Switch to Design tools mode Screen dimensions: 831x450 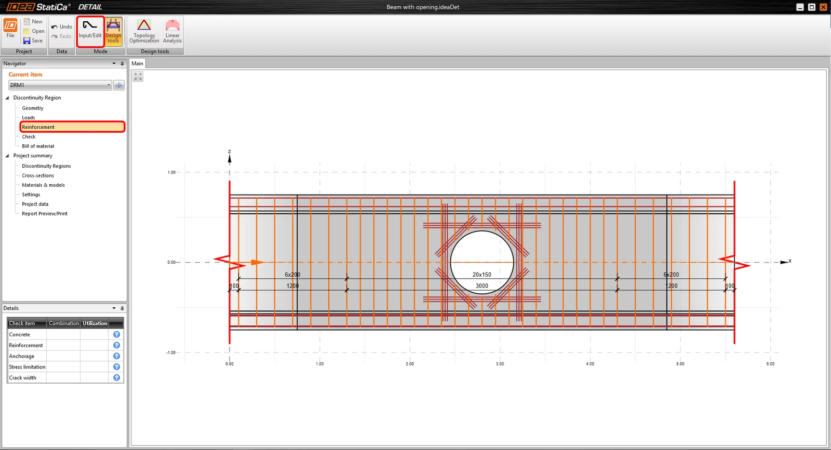tap(113, 31)
